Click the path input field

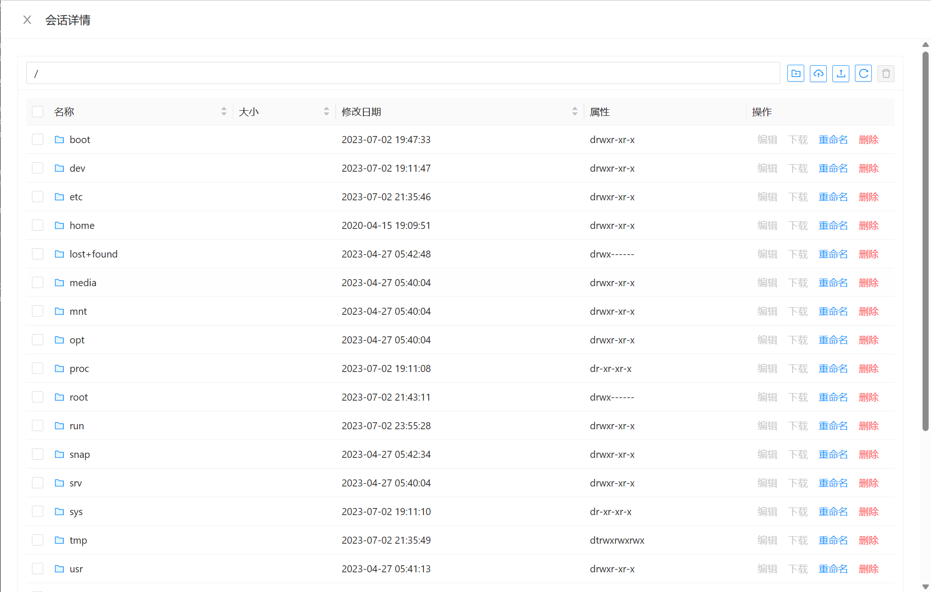tap(403, 74)
